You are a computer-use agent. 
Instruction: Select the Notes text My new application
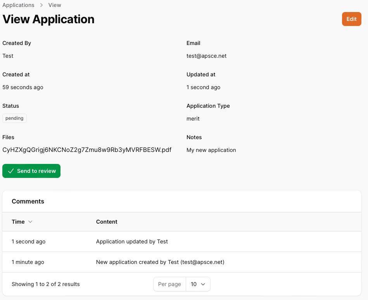(211, 150)
